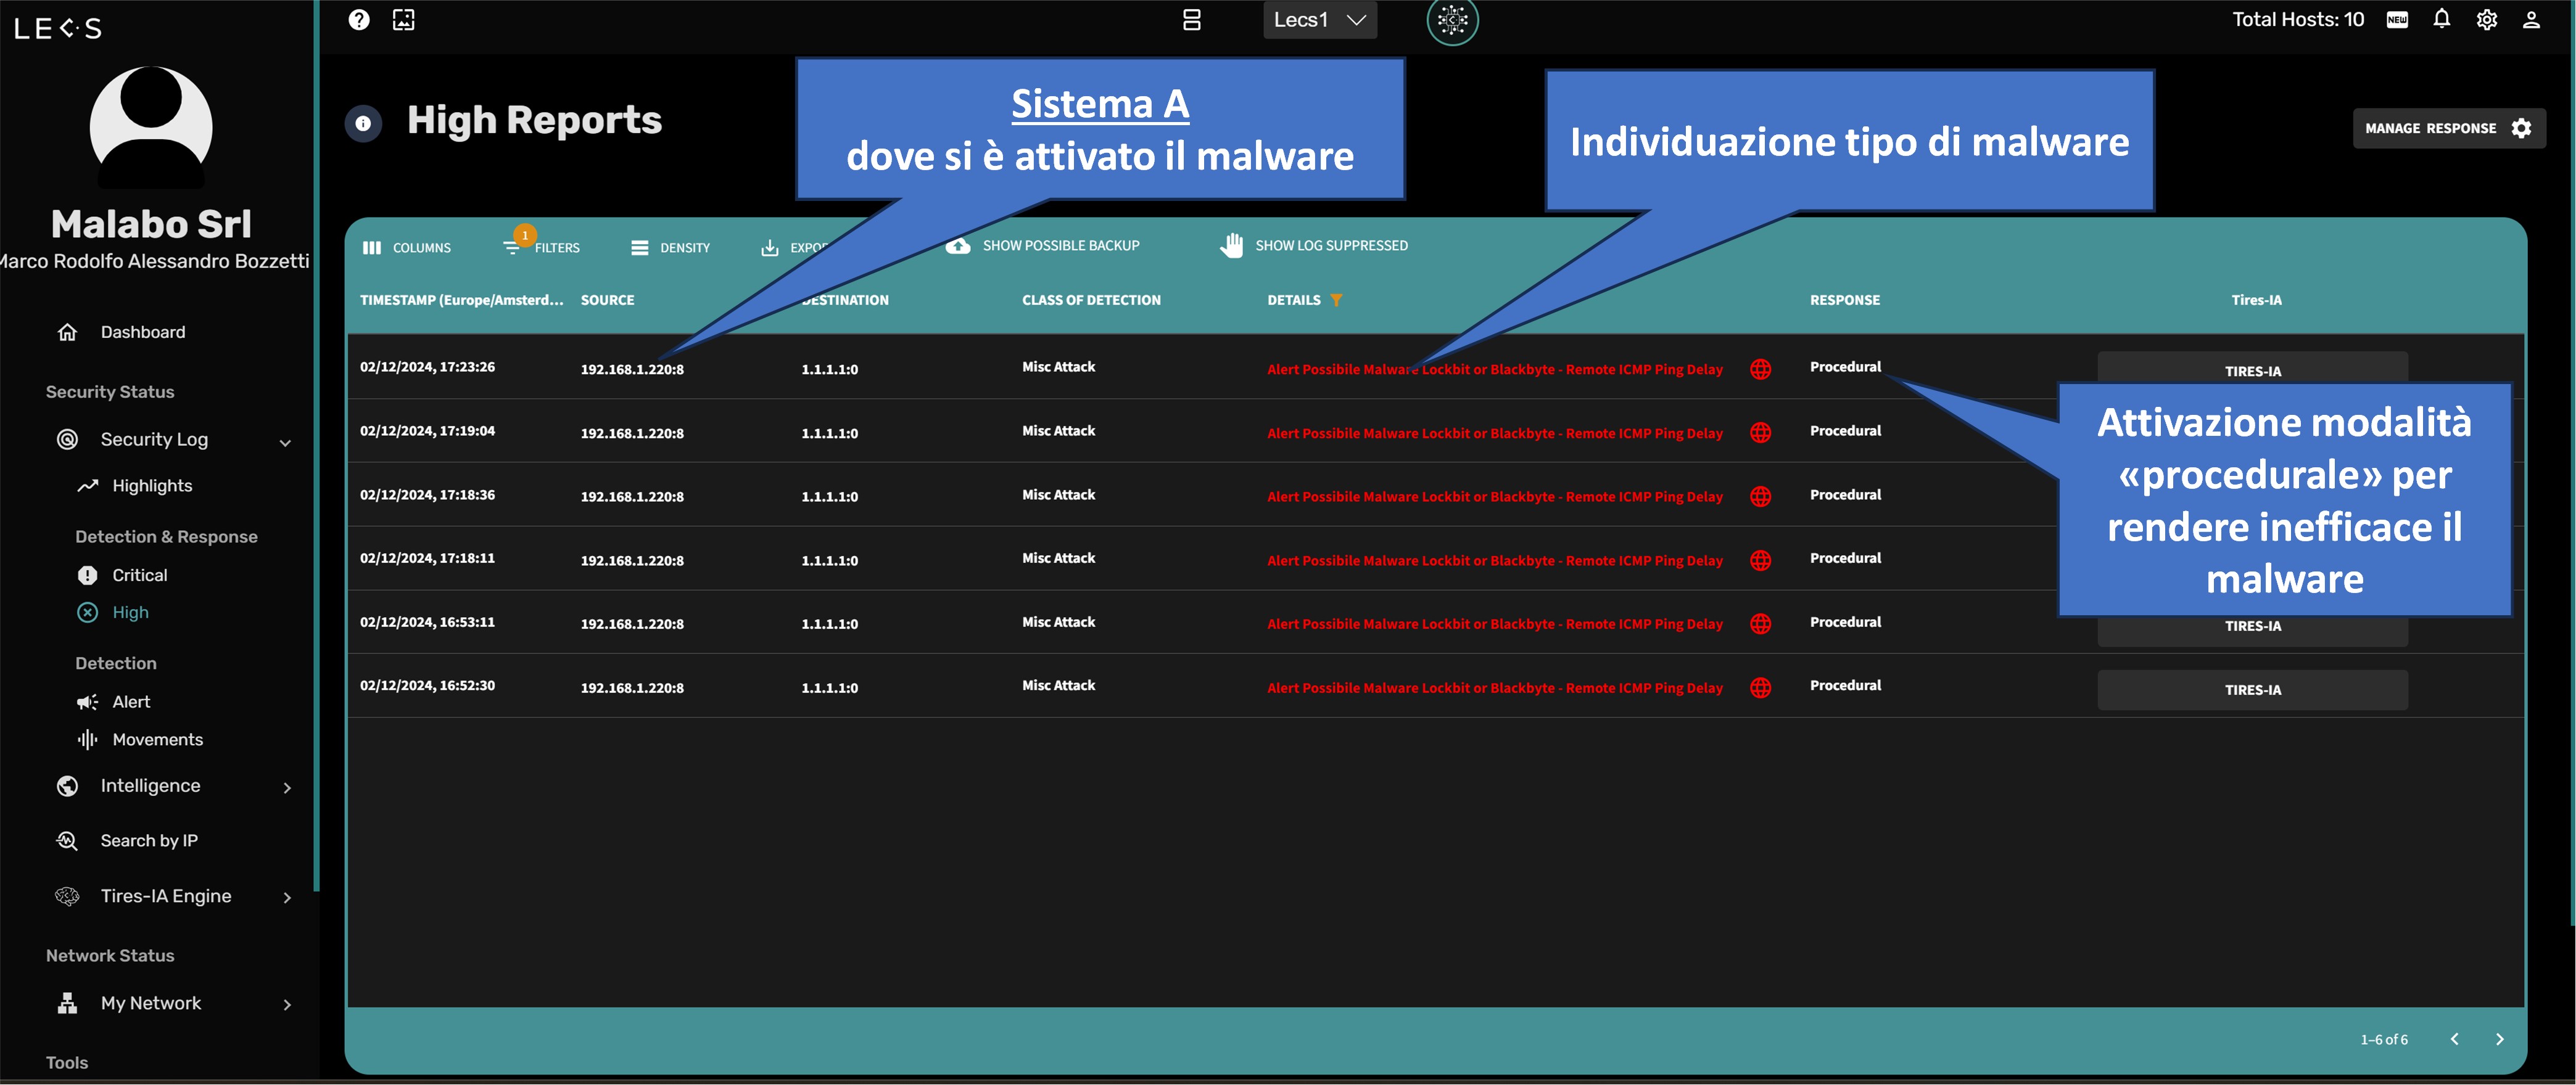Select alert details text in 17:19:04 row

click(x=1494, y=433)
